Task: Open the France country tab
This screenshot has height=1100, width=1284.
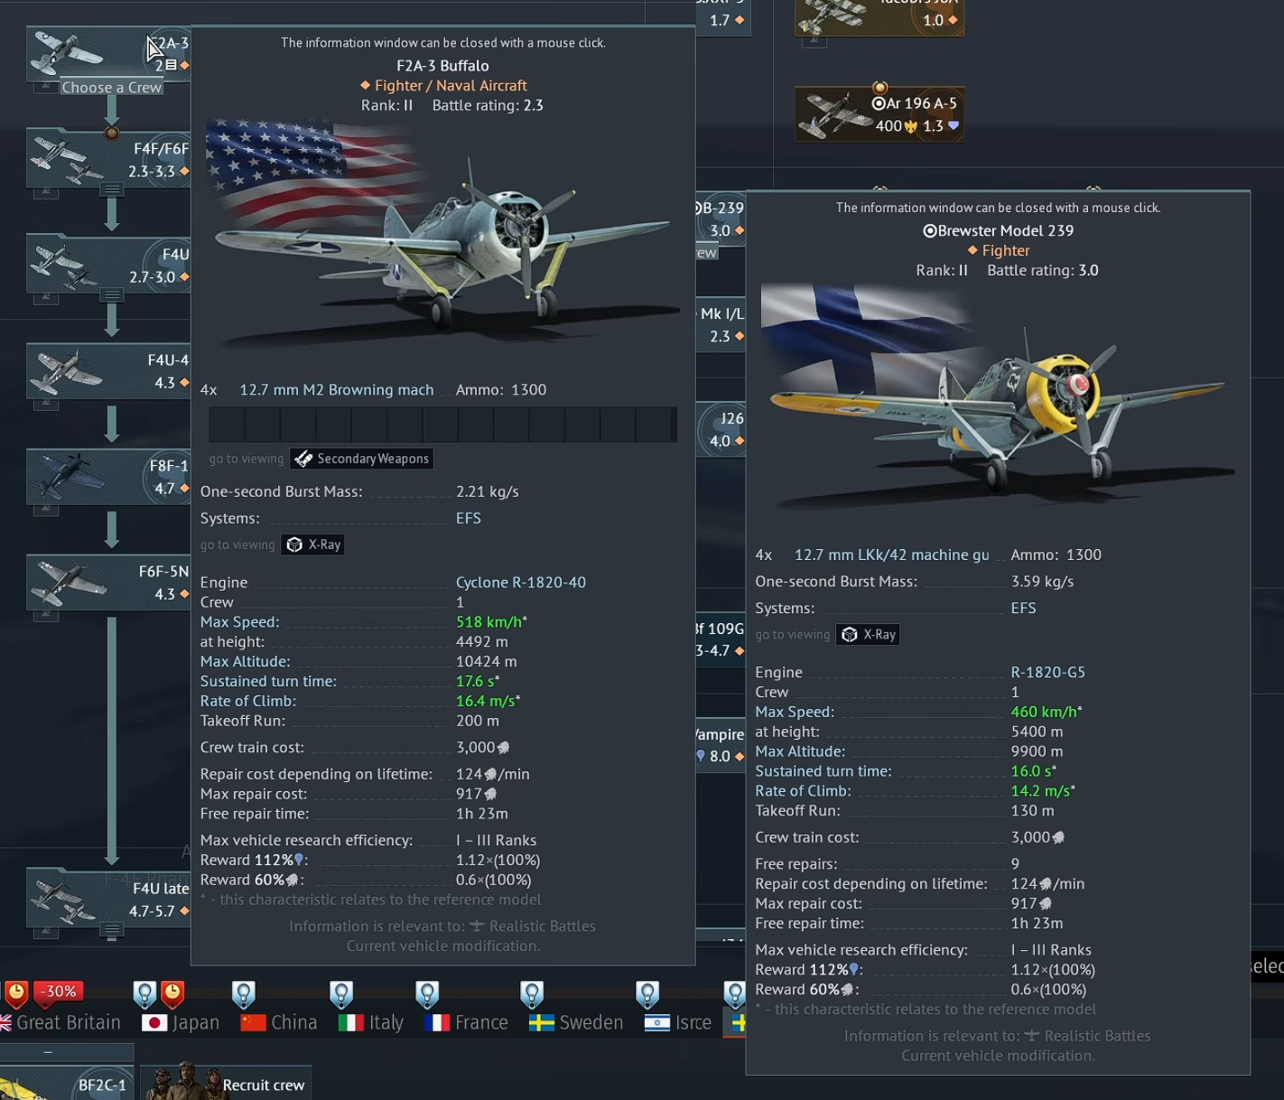Action: coord(466,1022)
